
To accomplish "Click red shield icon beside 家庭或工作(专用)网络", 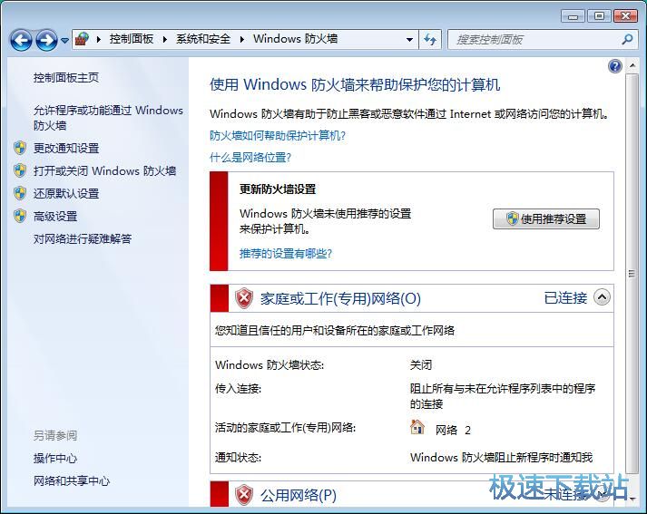I will [244, 298].
